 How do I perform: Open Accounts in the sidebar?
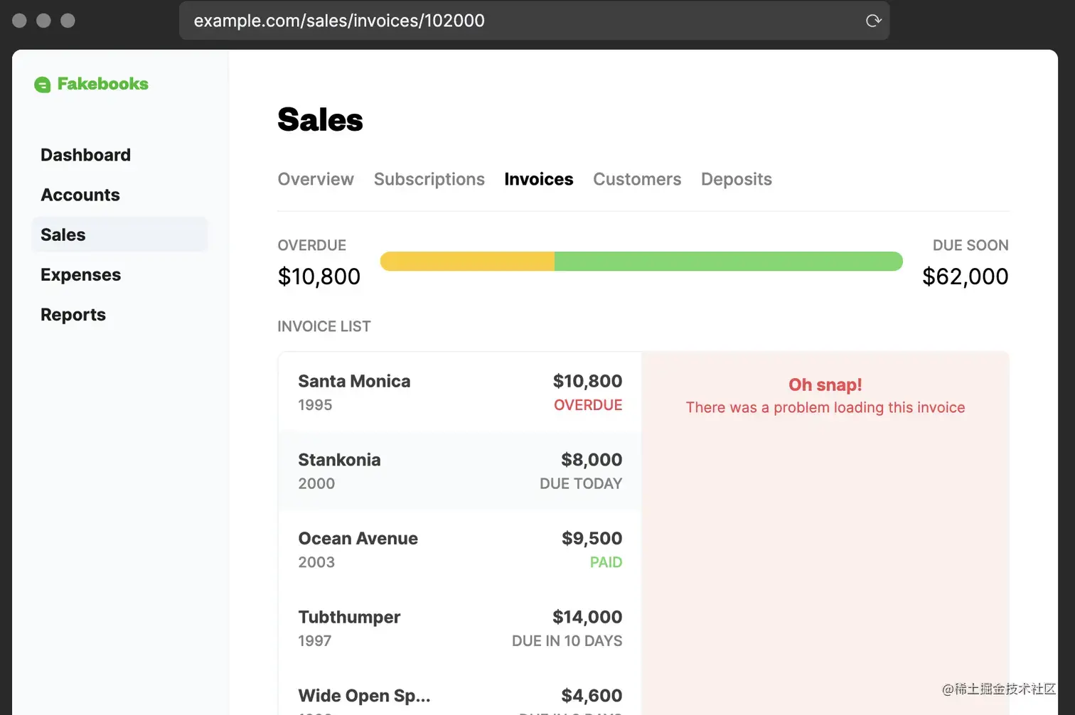80,195
